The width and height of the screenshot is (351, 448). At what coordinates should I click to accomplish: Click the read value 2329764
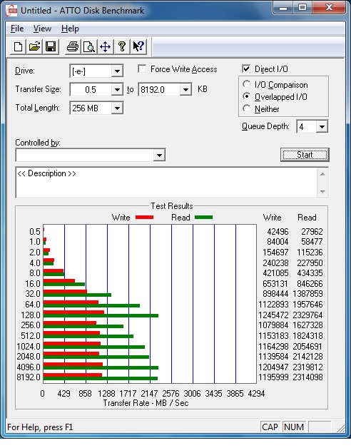pyautogui.click(x=308, y=315)
